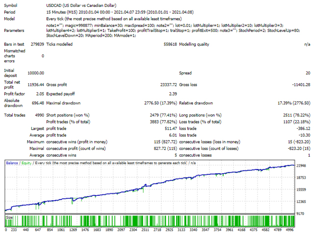Select the Profit factor value 2.05
The height and width of the screenshot is (235, 314).
pos(38,94)
